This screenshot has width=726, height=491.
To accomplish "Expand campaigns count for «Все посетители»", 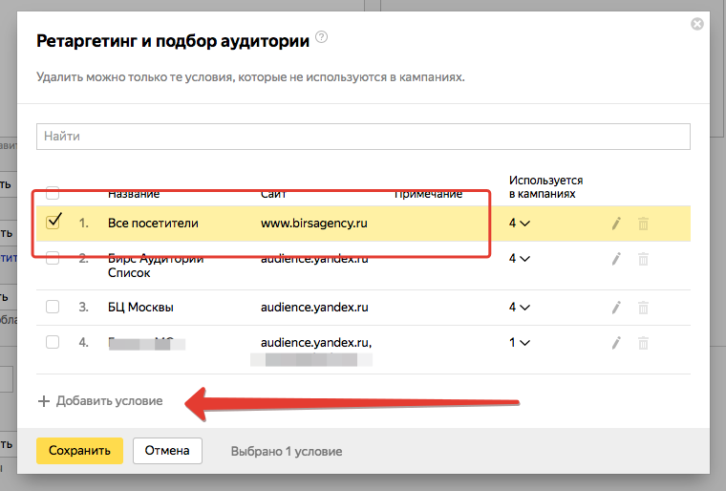I will pos(519,223).
